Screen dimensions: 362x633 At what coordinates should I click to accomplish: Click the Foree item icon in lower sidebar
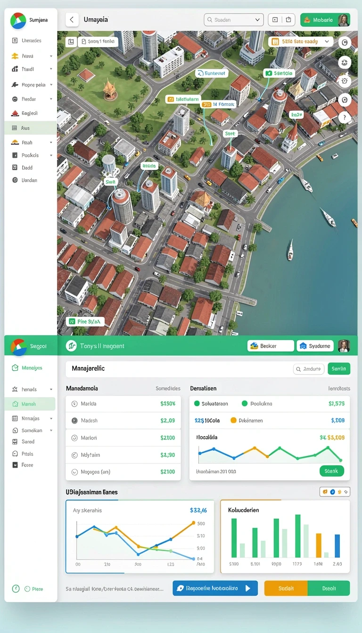coord(14,465)
